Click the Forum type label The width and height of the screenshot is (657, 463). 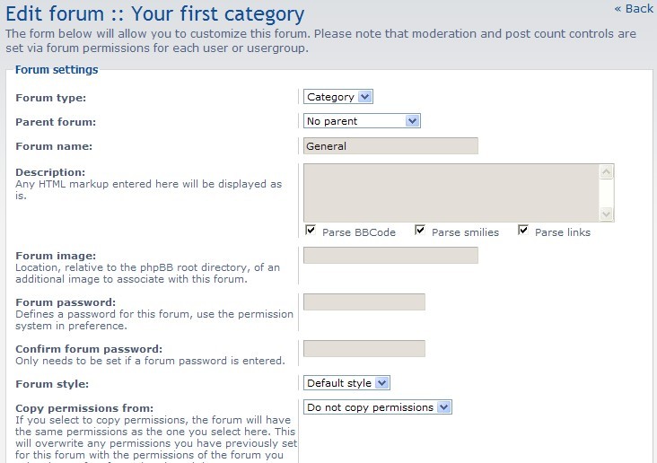tap(51, 98)
